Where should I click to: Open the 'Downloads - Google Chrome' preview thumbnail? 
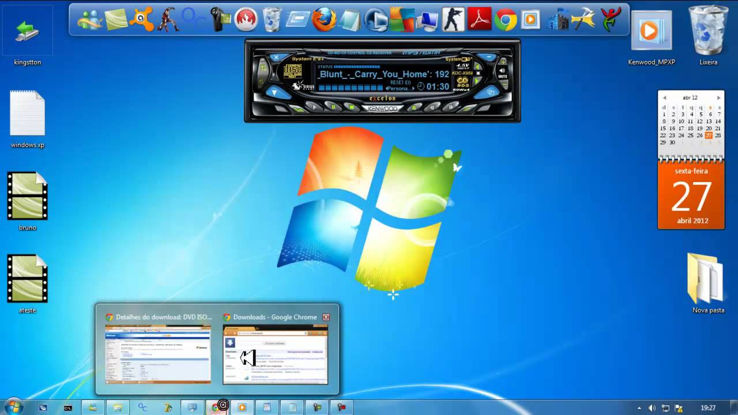pos(275,354)
